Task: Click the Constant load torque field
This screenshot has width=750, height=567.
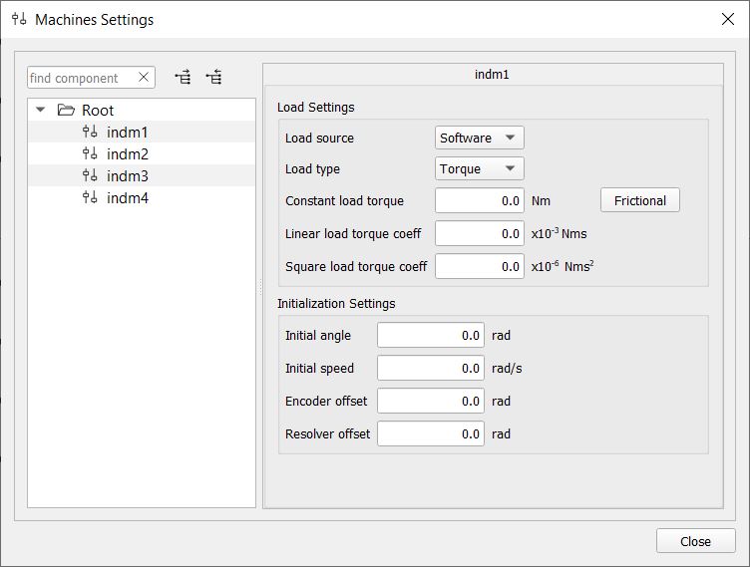Action: (x=479, y=200)
